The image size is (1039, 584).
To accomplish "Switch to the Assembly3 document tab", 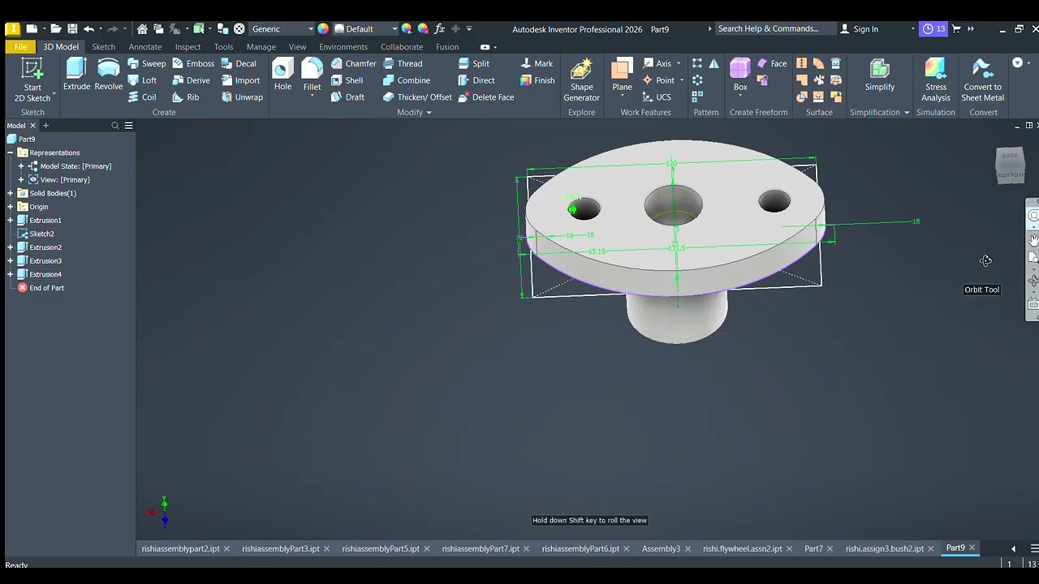I will click(x=661, y=548).
